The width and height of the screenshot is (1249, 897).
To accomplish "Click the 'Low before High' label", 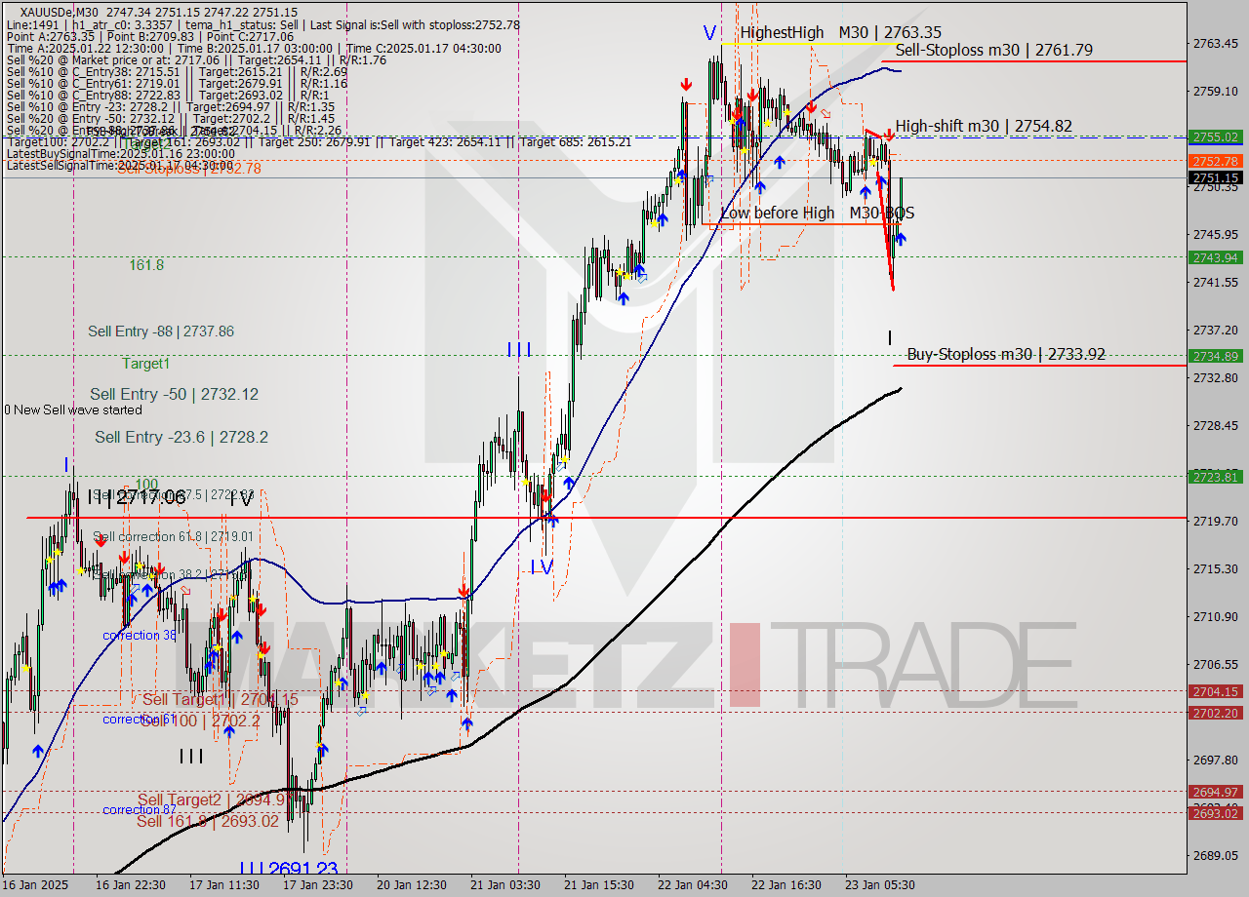I will click(778, 213).
